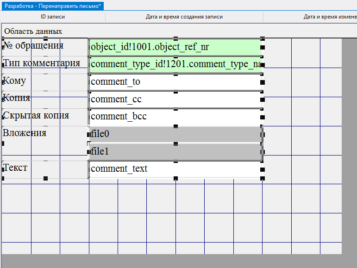Click the comment_text field
The width and height of the screenshot is (357, 268).
[x=175, y=169]
